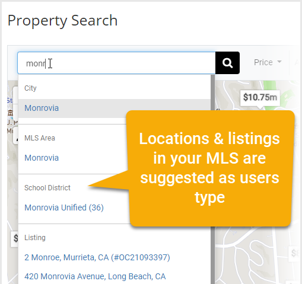Click the partially hidden price marker at left
302x284 pixels.
point(14,239)
